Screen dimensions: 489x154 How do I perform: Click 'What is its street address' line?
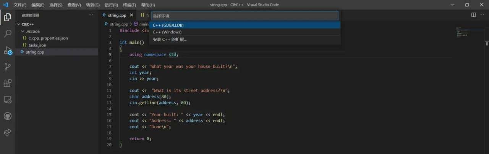(x=180, y=90)
